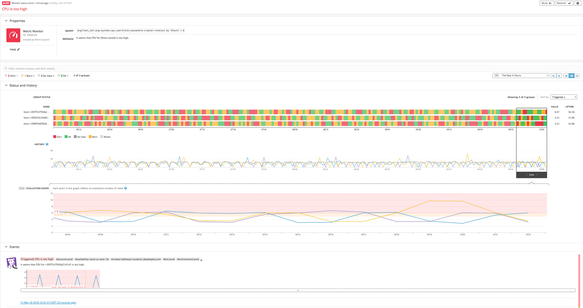Screen dimensions: 583x308
Task: Collapse the Events section
Action: pos(5,246)
